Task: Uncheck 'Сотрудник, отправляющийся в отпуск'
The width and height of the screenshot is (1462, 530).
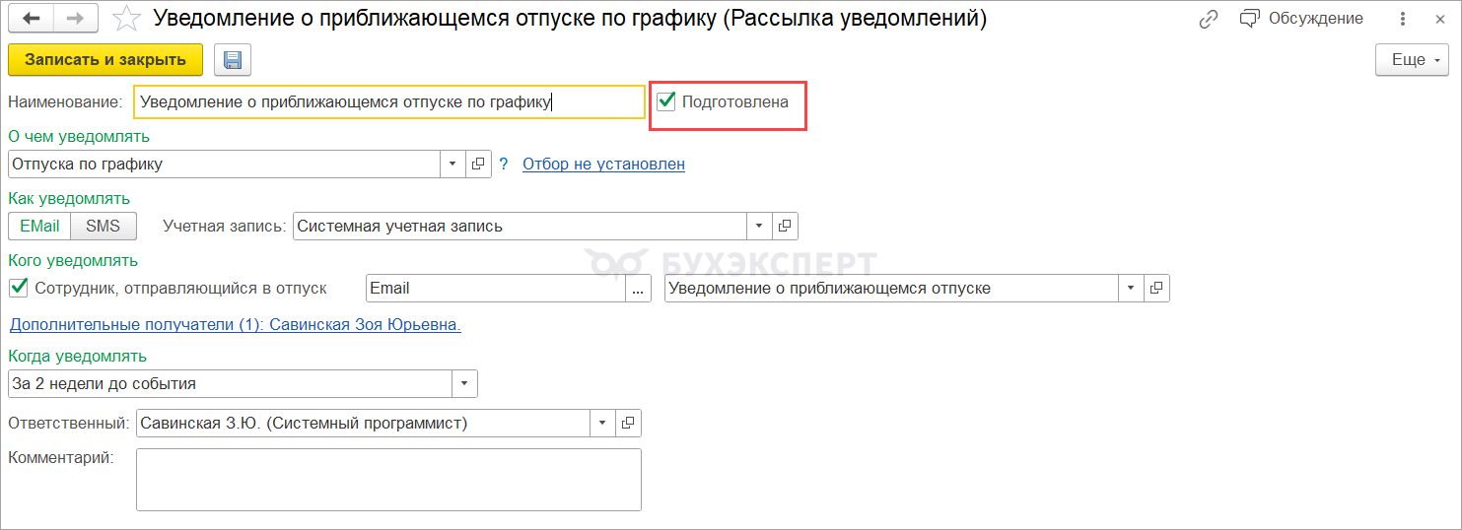Action: pos(19,288)
